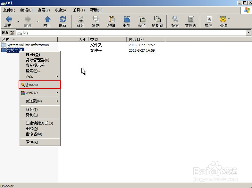The width and height of the screenshot is (252, 188).
Task: Click the 2015-8-27 14:59 date cell
Action: [x=142, y=50]
